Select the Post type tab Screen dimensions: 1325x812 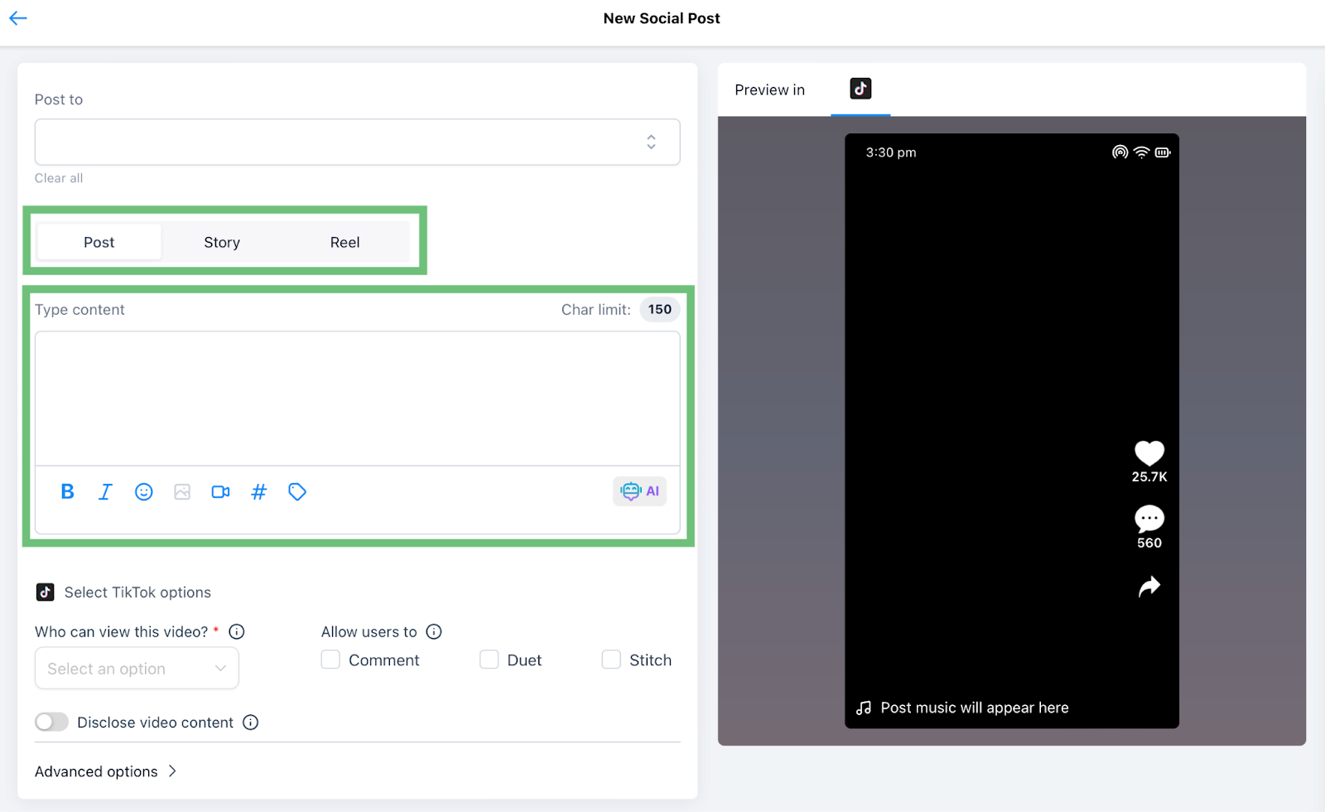(99, 242)
